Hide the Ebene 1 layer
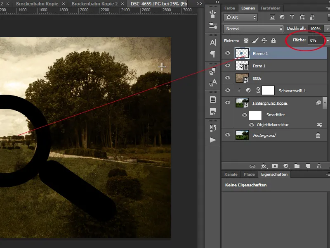 228,53
